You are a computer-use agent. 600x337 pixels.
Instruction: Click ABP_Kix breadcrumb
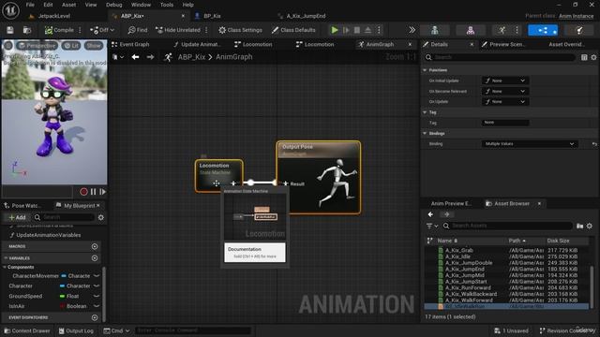tap(191, 57)
